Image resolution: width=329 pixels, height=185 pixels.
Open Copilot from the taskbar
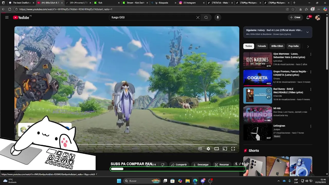[x=180, y=181]
